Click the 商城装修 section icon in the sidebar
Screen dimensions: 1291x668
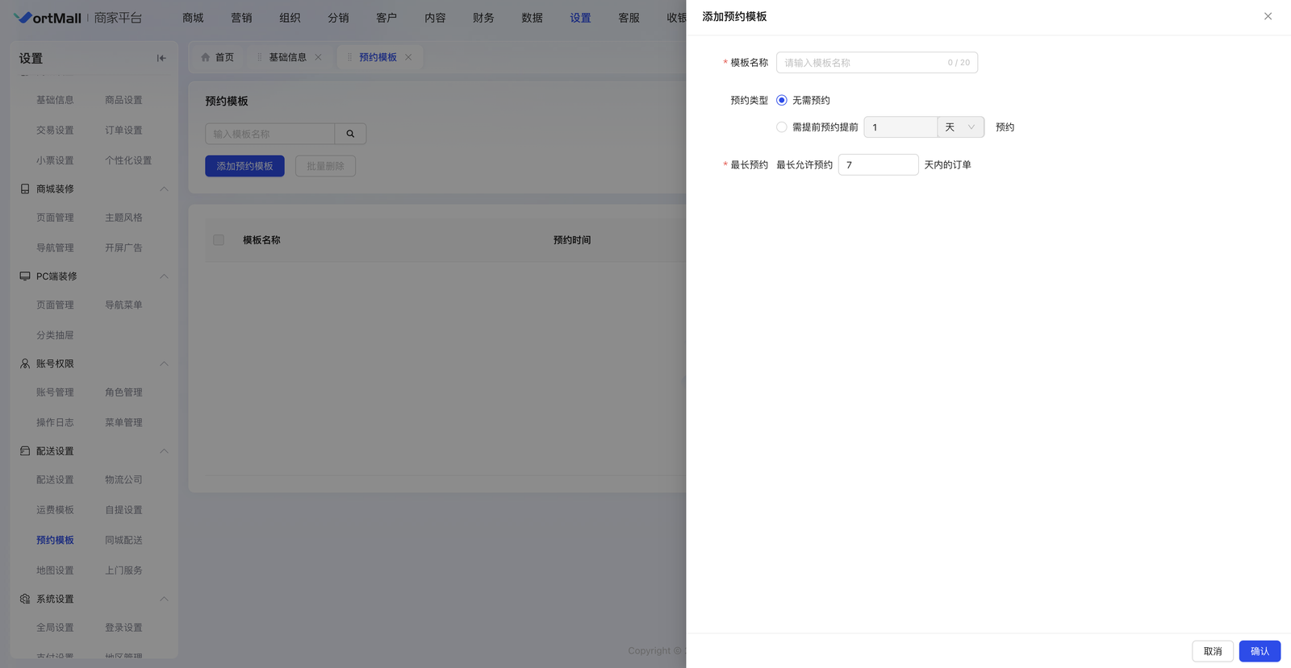[x=25, y=189]
